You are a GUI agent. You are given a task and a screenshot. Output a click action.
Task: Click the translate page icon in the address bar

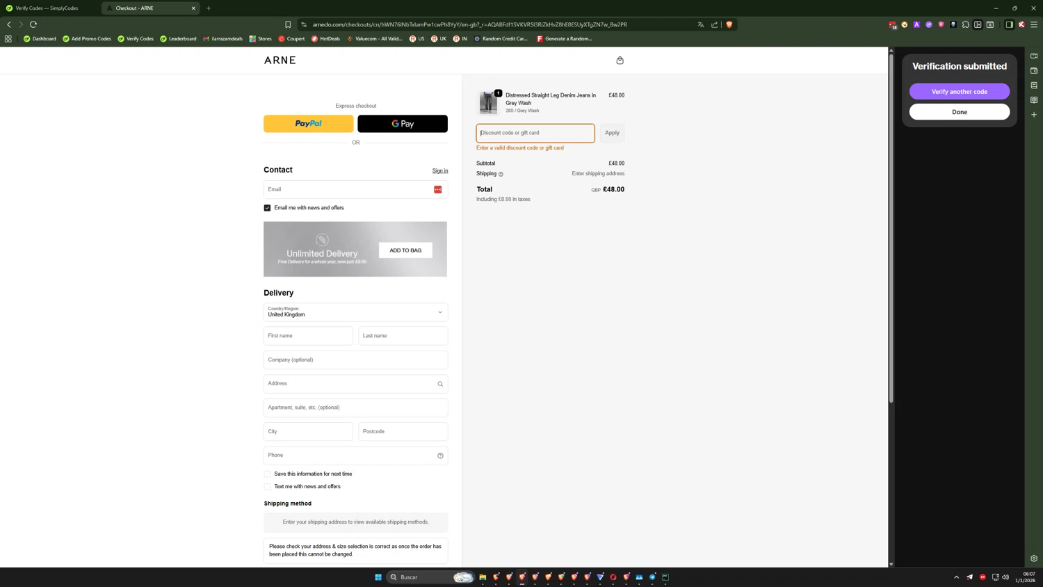point(700,24)
